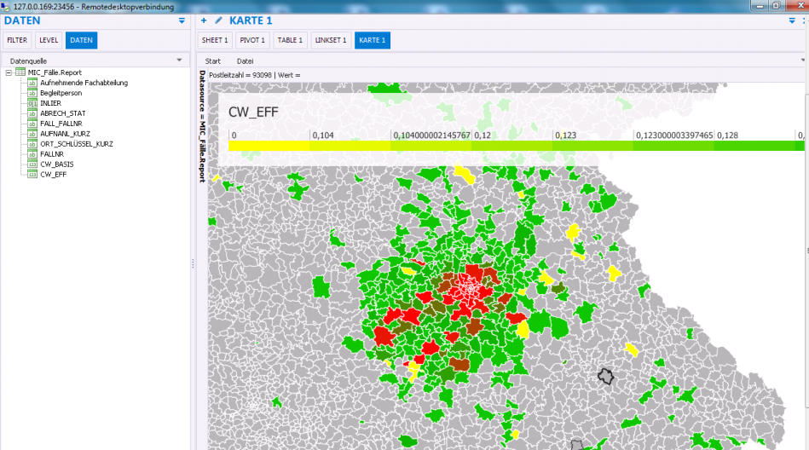Click the yellow legend segment starting at 0

pos(269,147)
